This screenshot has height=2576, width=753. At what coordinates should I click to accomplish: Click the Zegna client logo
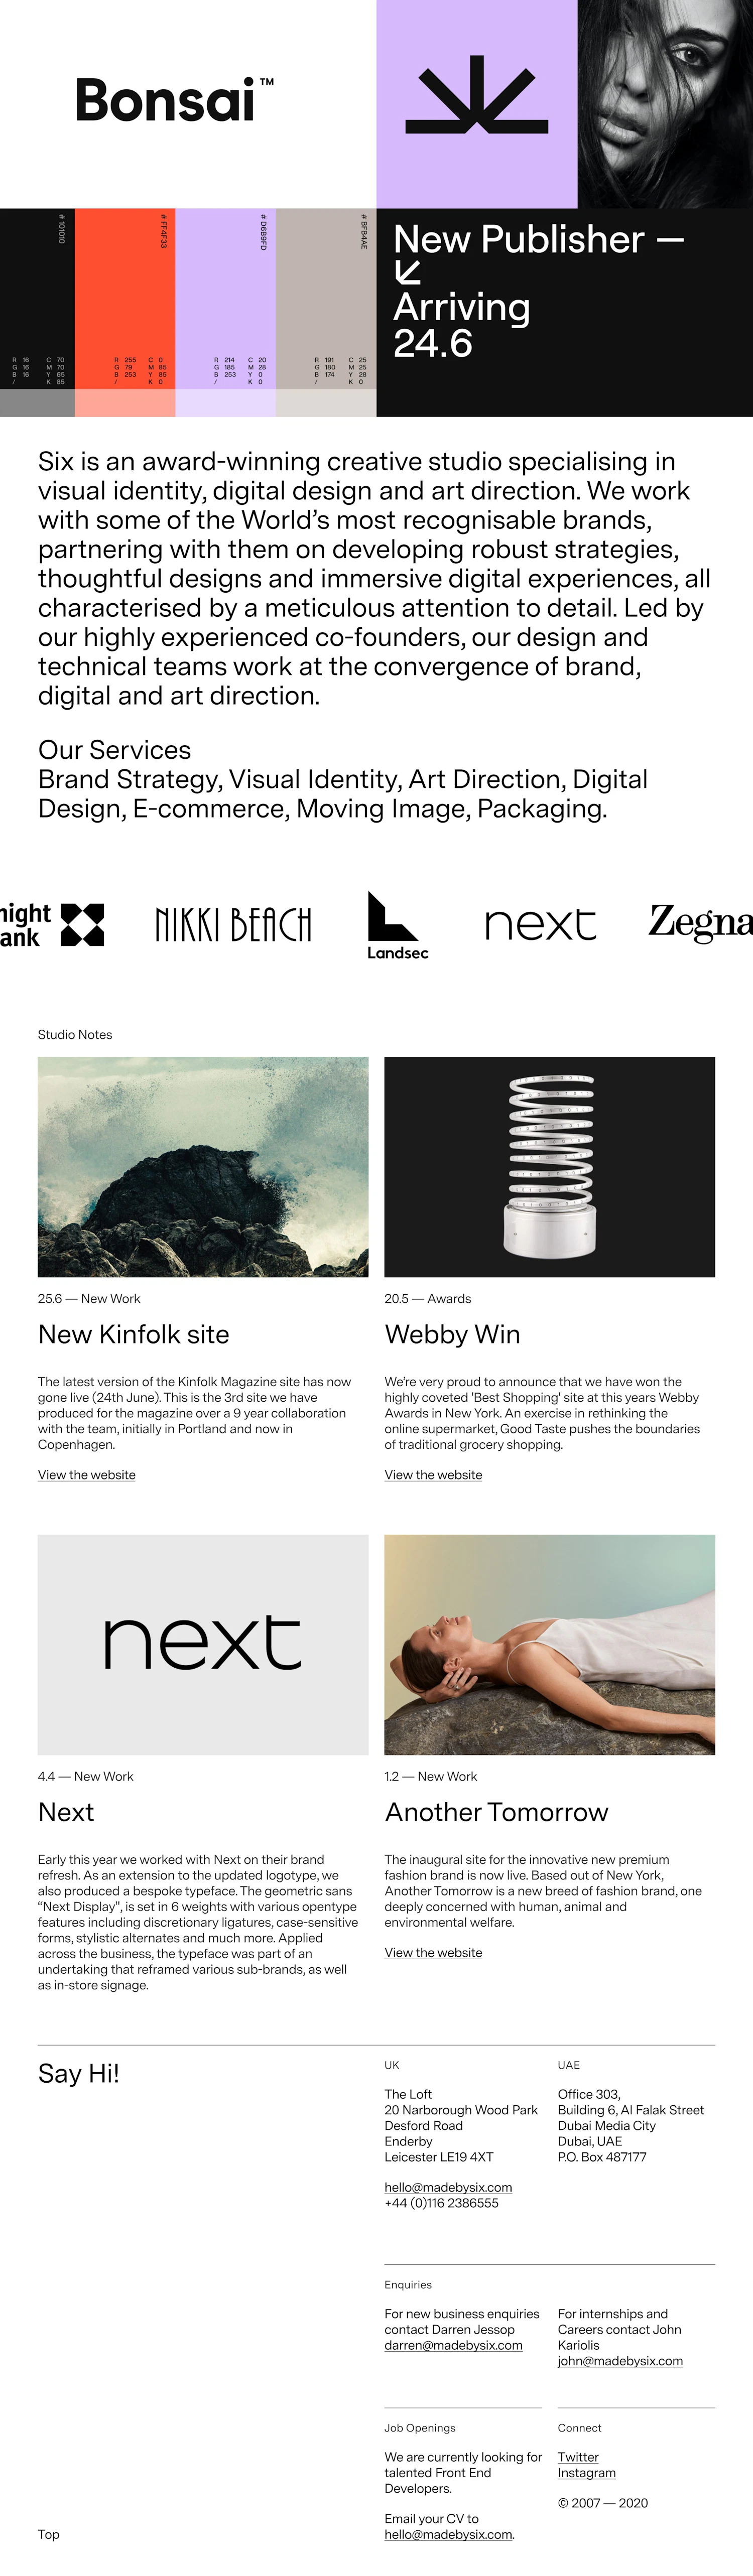click(700, 922)
